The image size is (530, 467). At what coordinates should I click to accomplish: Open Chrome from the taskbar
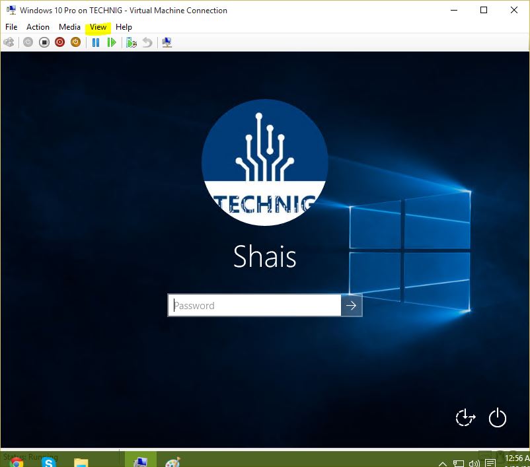coord(16,462)
